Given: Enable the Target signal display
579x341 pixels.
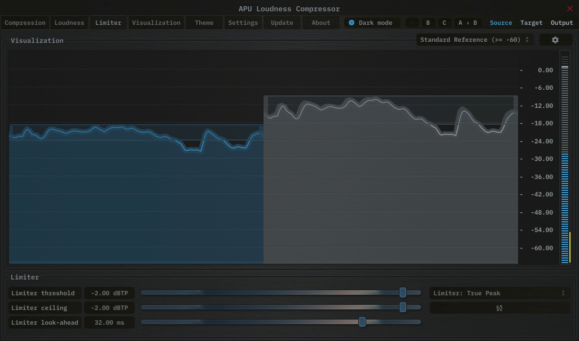Looking at the screenshot, I should (531, 23).
